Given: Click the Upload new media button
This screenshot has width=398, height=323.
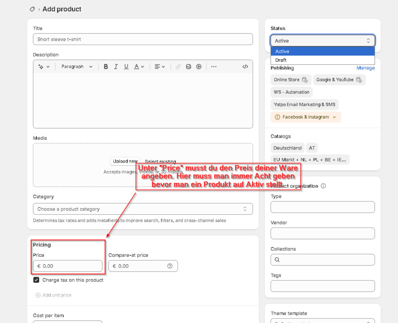Looking at the screenshot, I should click(x=125, y=161).
